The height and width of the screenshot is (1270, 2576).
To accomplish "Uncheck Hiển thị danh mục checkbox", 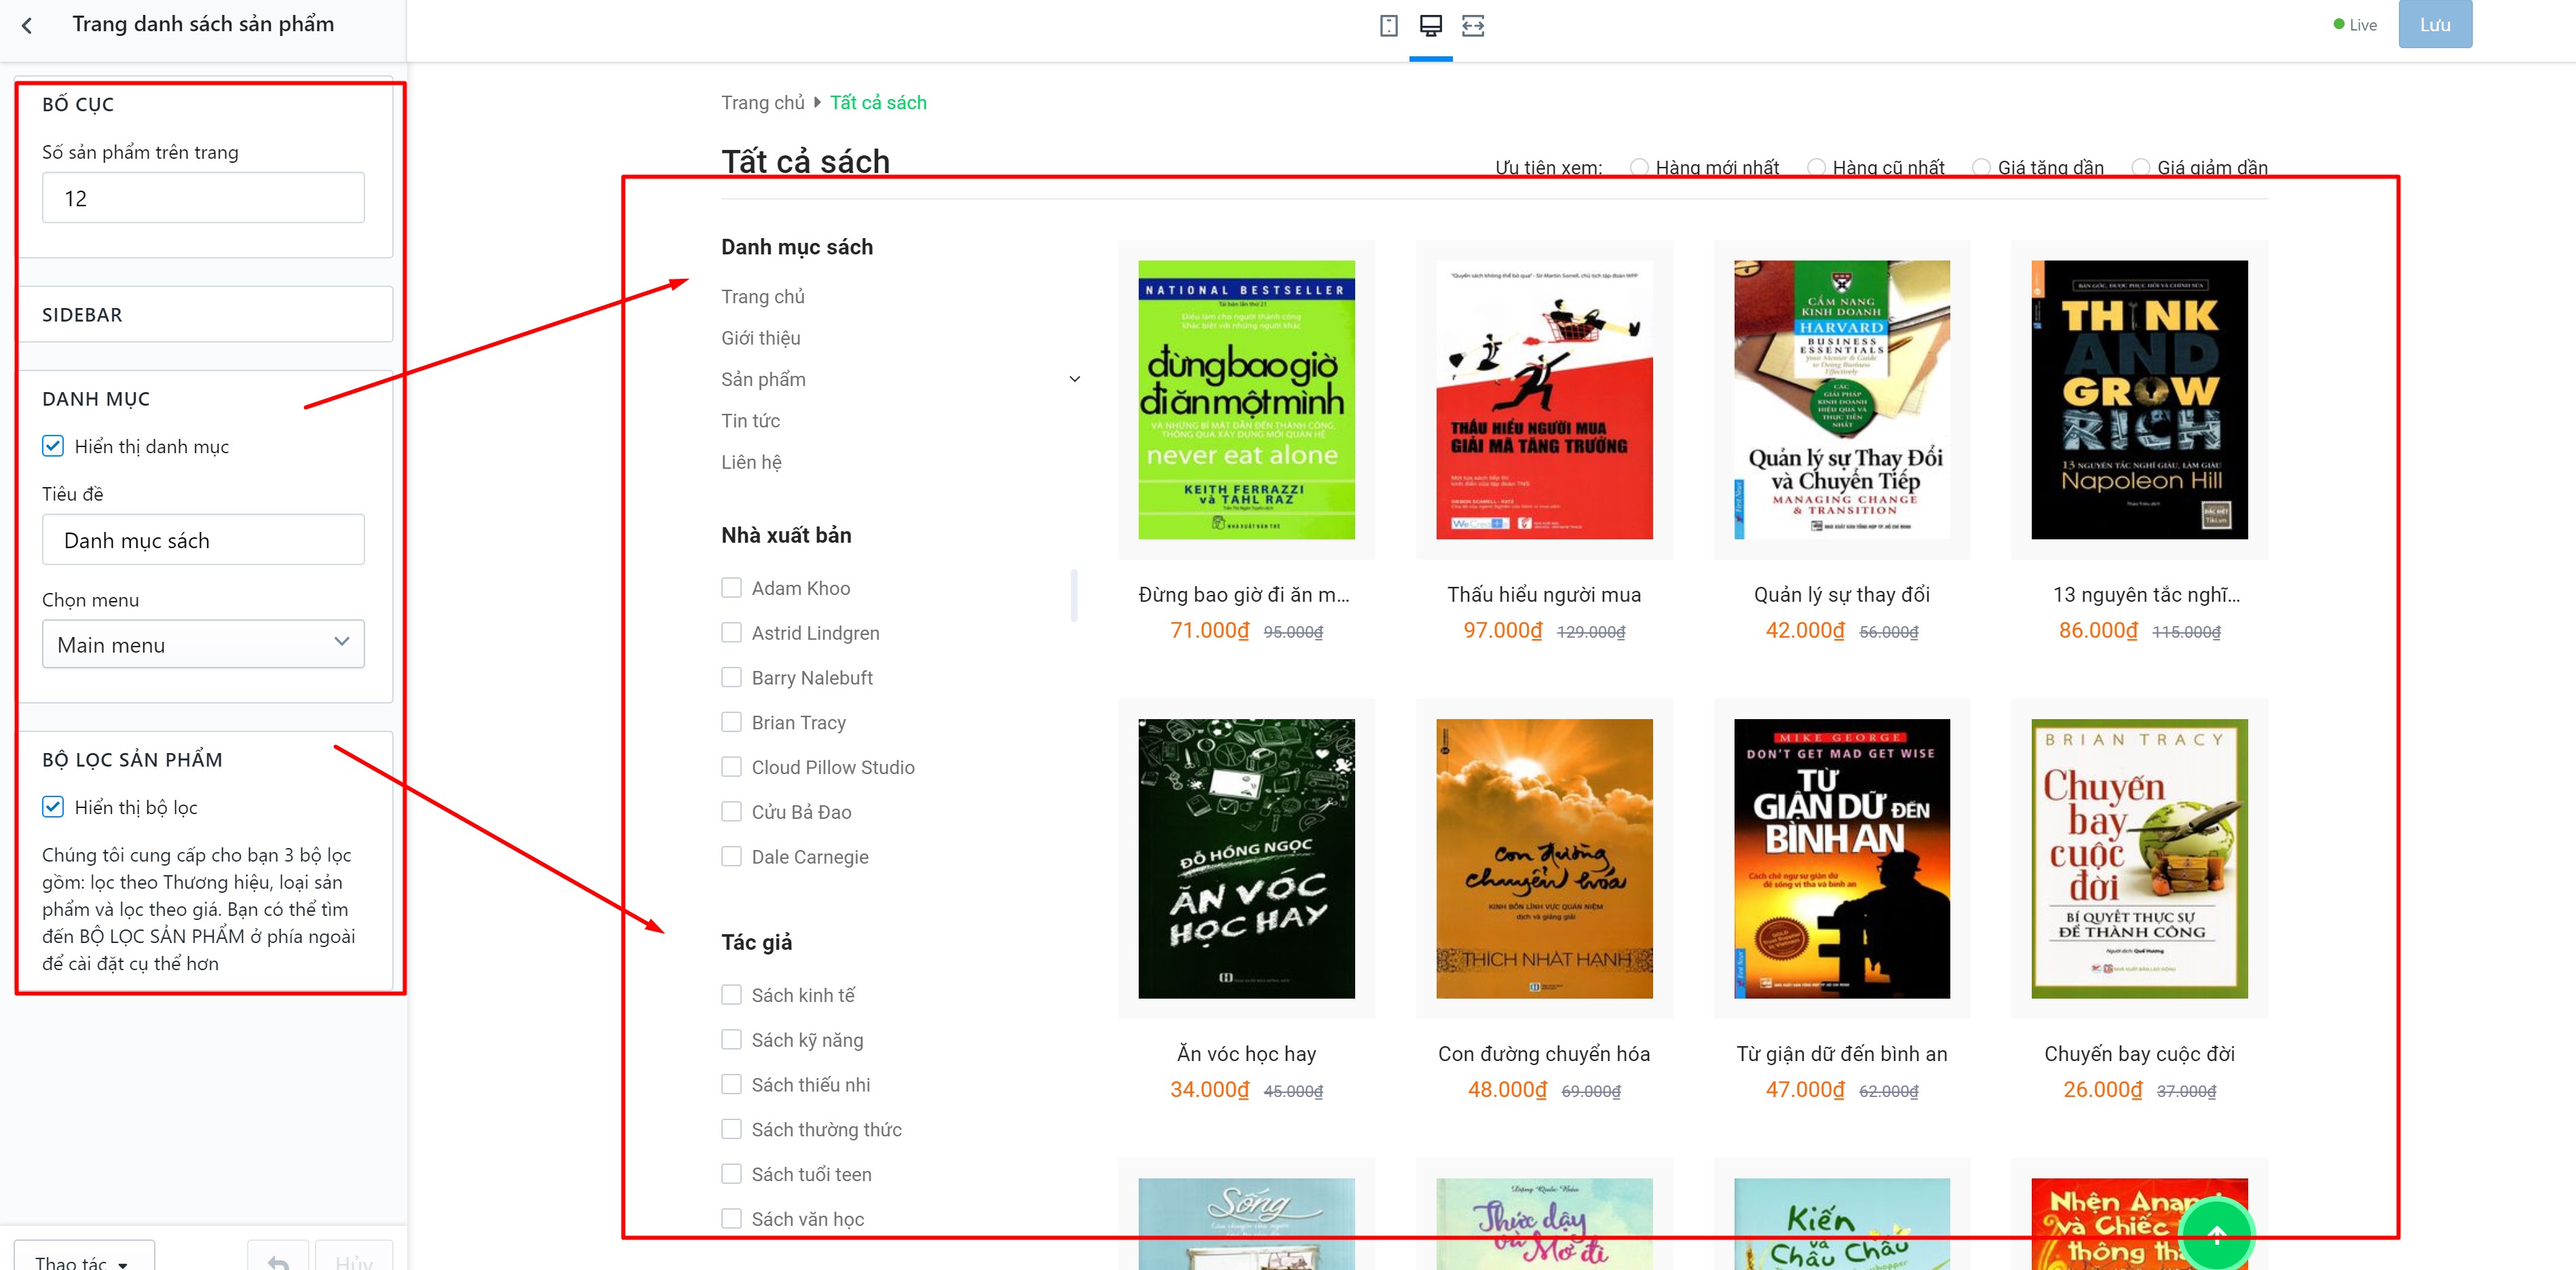I will click(x=53, y=446).
